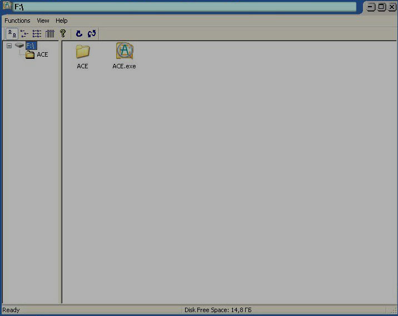
Task: Switch to list view
Action: [37, 34]
